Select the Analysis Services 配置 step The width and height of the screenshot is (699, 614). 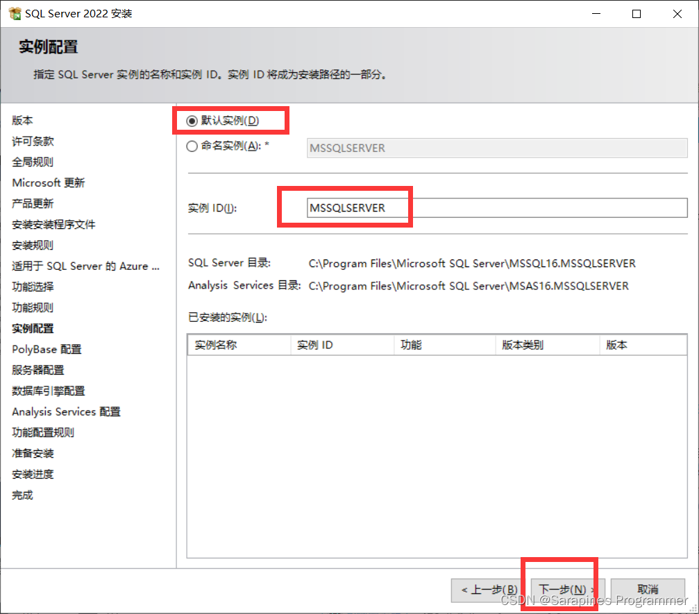[66, 411]
